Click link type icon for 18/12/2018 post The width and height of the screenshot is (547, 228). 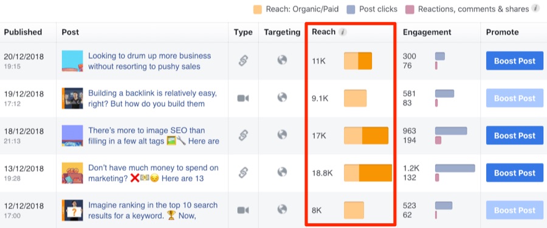click(x=243, y=136)
